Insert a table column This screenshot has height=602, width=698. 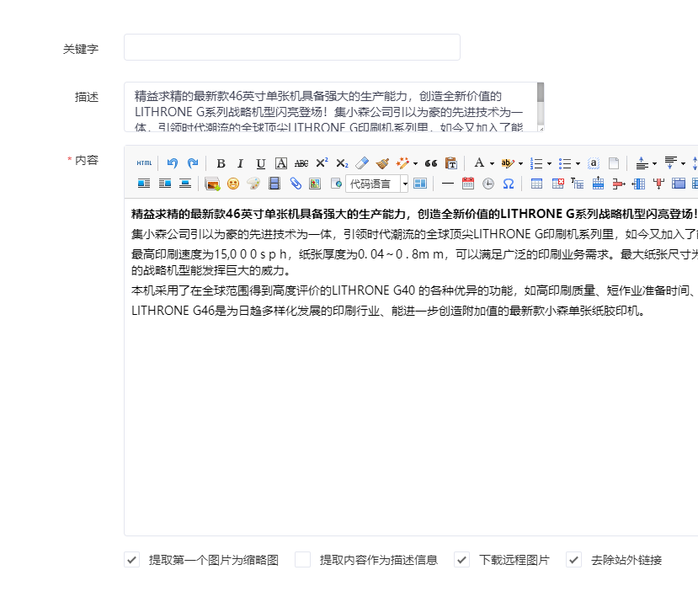pyautogui.click(x=638, y=184)
